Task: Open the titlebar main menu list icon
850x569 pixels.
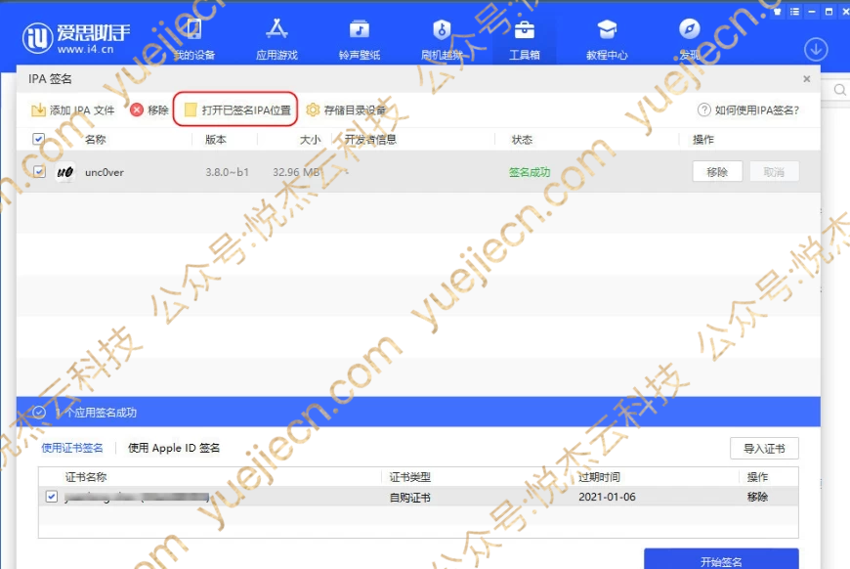Action: (794, 12)
